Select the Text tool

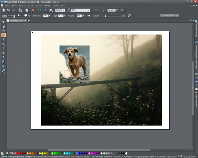coord(3,49)
